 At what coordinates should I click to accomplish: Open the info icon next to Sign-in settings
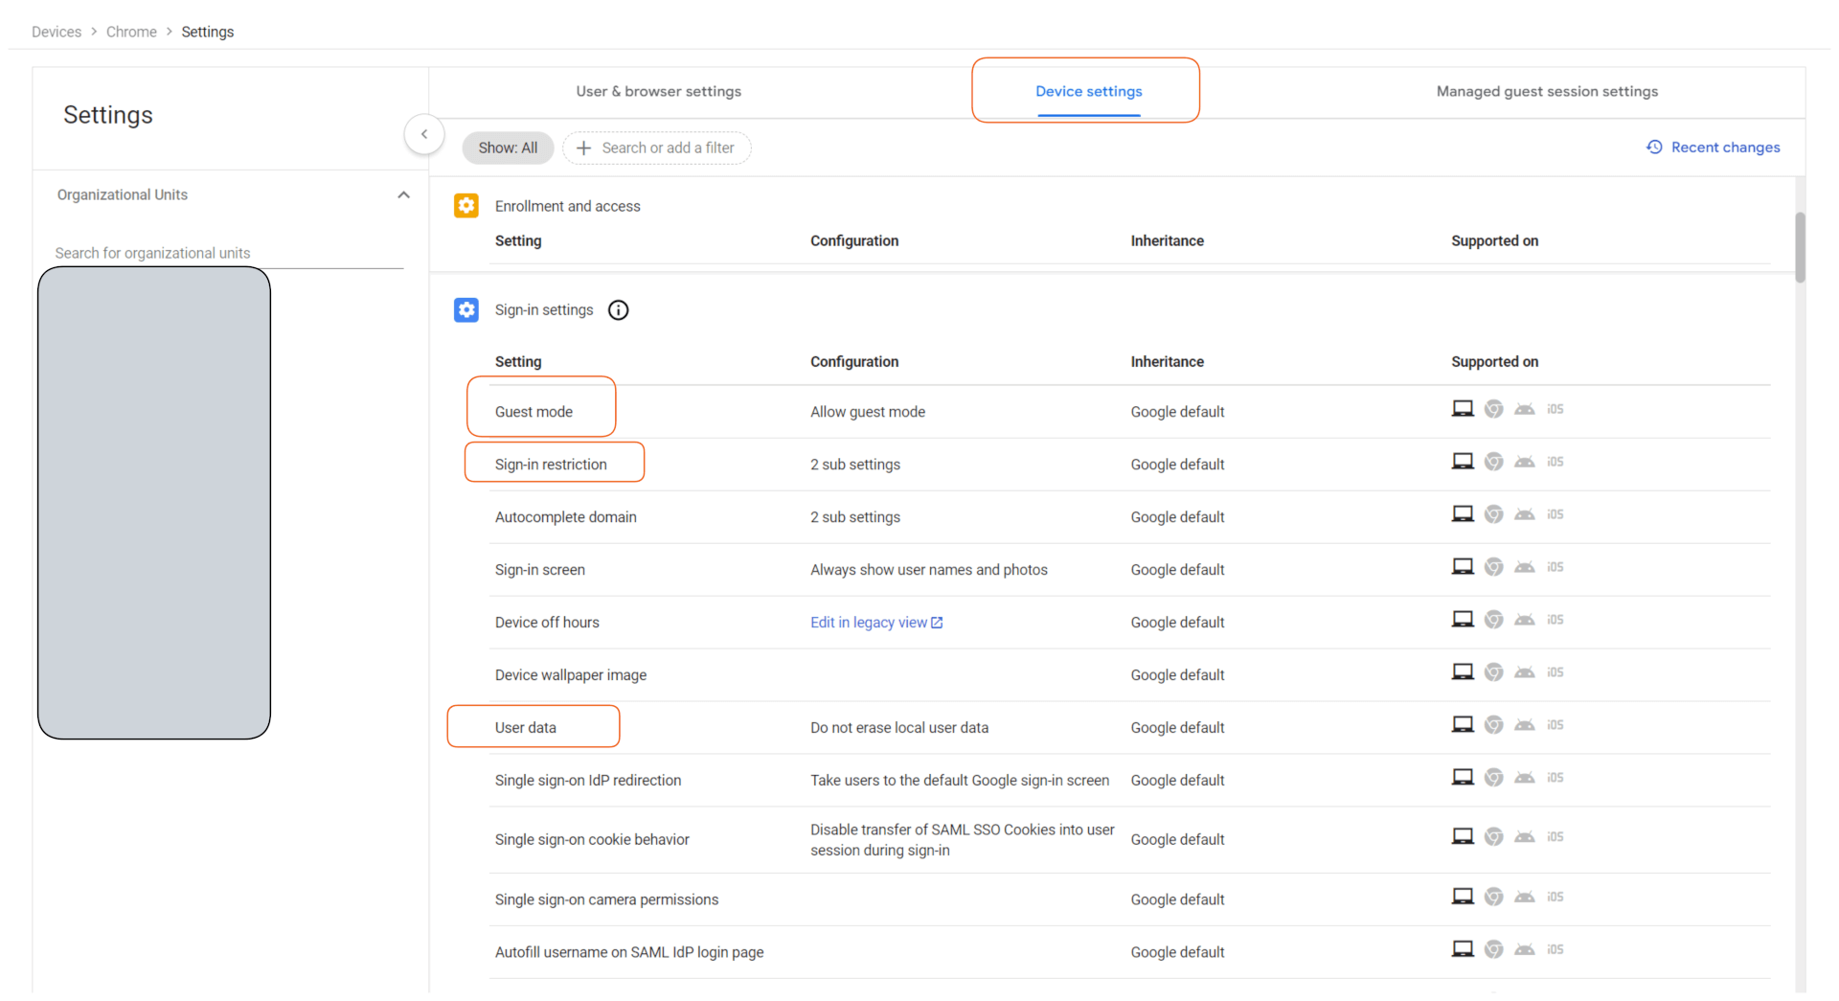(x=618, y=309)
